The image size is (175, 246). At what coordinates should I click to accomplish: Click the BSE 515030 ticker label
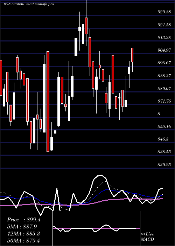point(14,4)
